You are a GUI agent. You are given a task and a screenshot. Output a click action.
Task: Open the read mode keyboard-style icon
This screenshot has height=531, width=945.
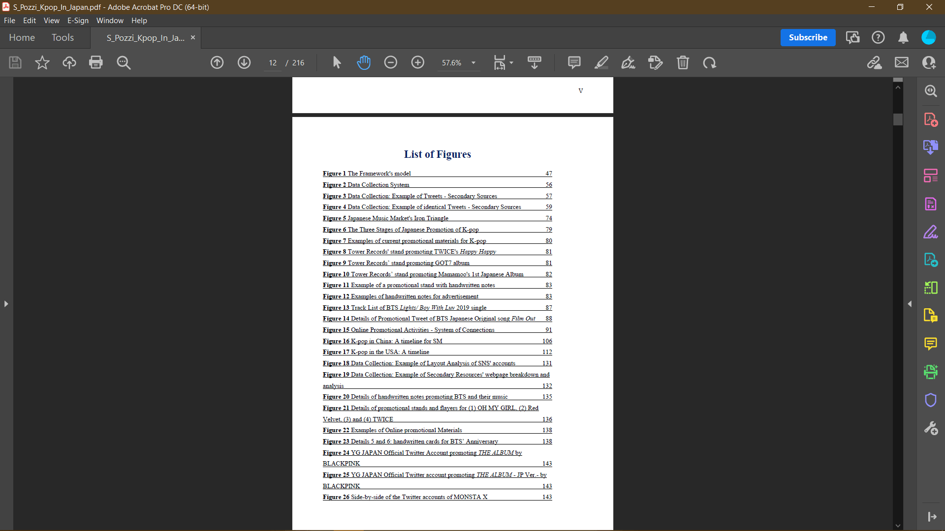click(535, 62)
